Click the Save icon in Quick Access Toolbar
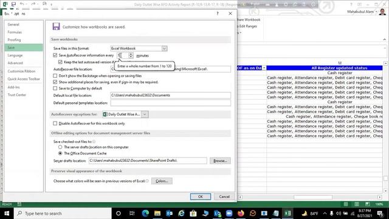Screen dimensions: 389x219 pos(13,4)
